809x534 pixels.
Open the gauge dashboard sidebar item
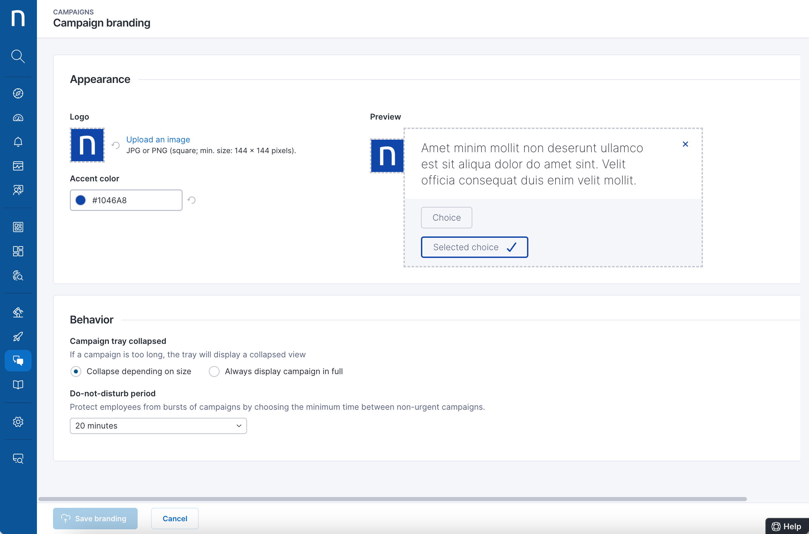pyautogui.click(x=18, y=118)
